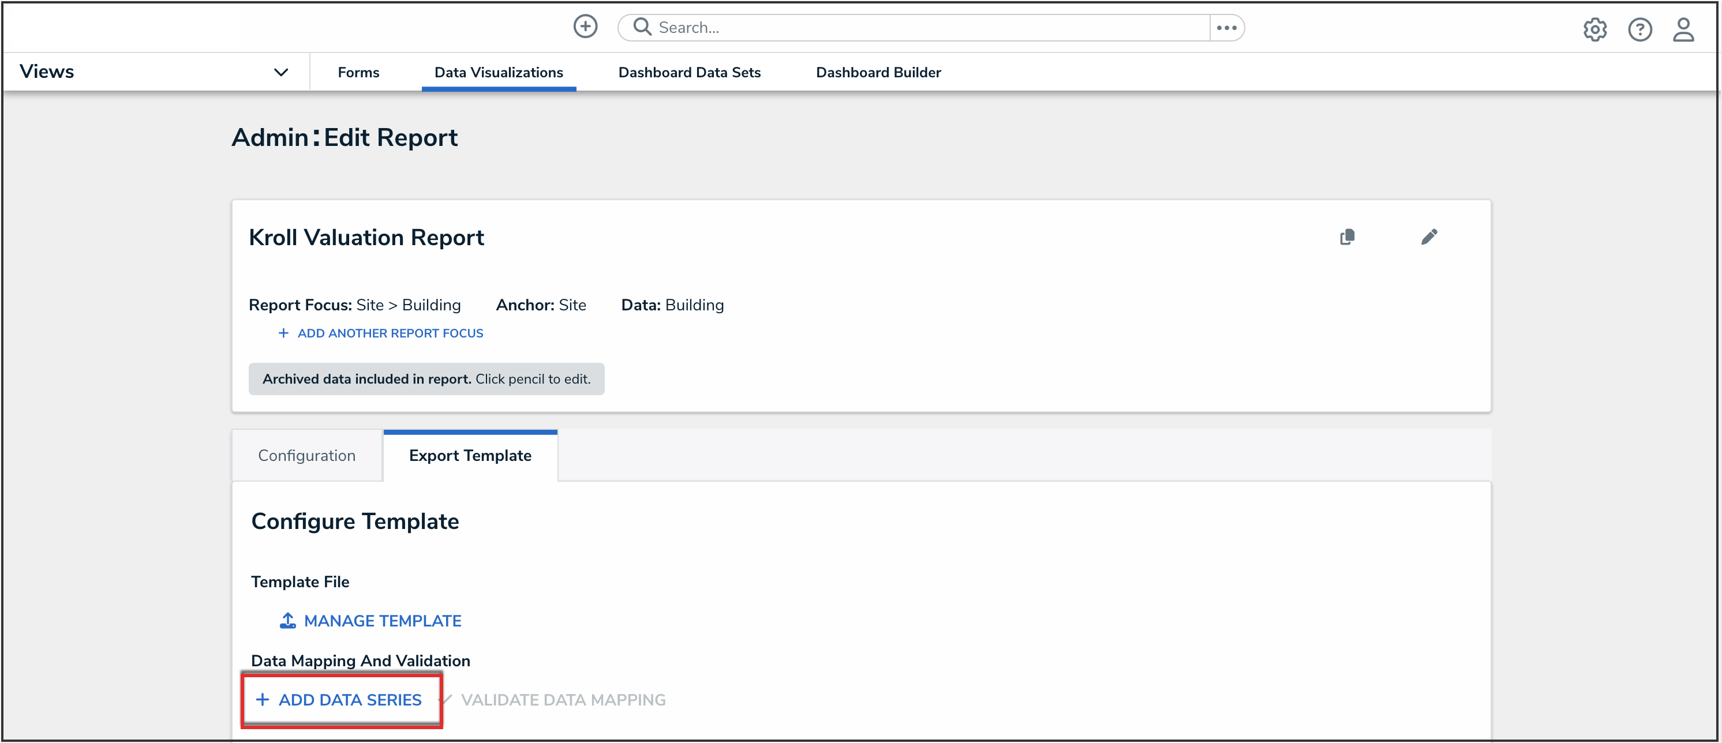1722x743 pixels.
Task: Click inside the Search input field
Action: point(923,27)
